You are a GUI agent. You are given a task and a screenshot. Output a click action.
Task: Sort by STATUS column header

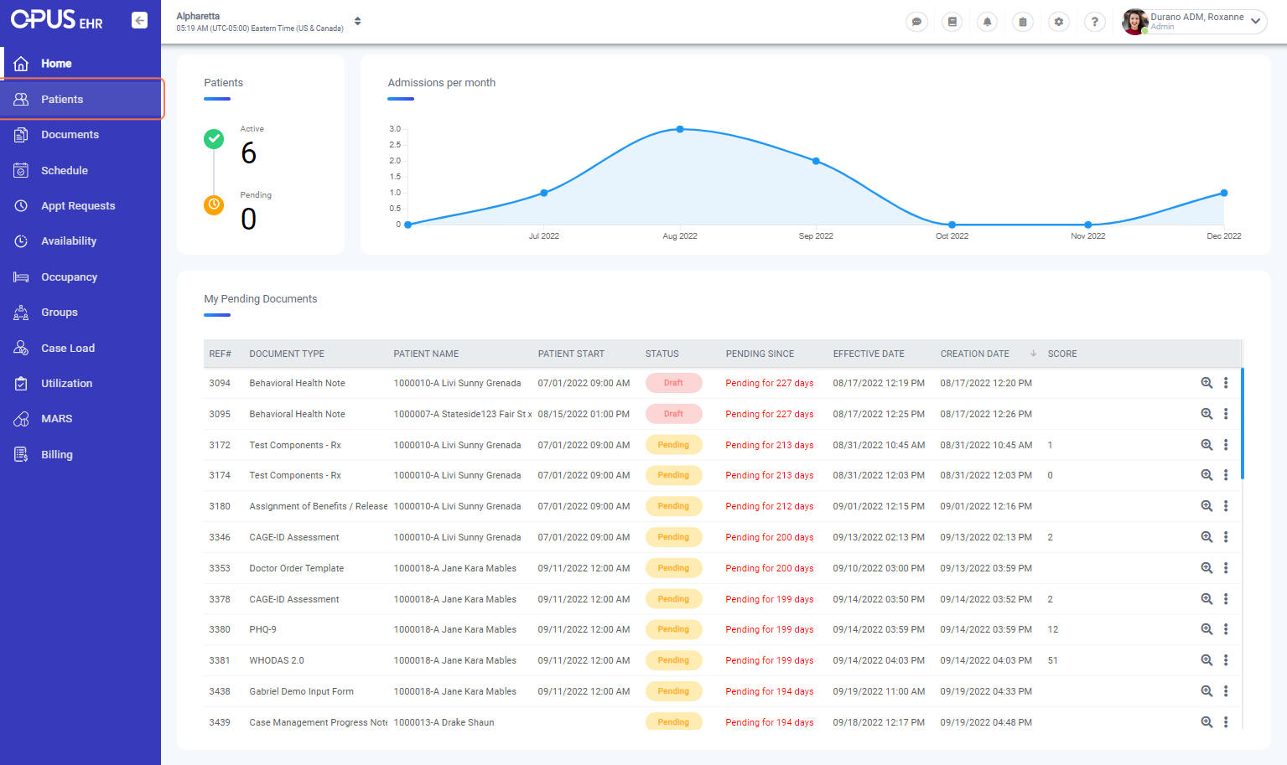pos(662,354)
